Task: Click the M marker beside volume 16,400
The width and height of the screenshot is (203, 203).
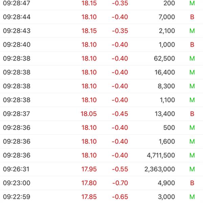Action: [192, 72]
